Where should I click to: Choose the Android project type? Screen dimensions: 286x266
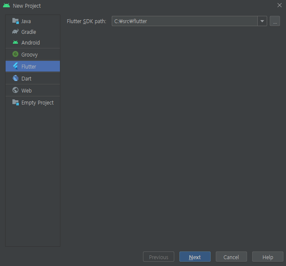tap(33, 42)
